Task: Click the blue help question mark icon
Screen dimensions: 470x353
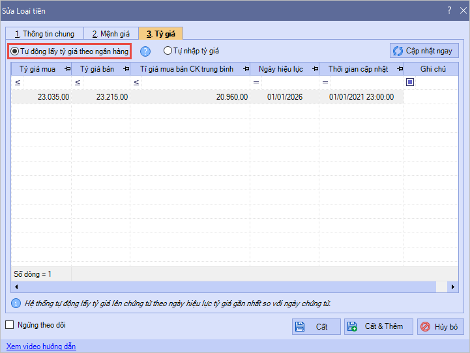Action: pos(145,51)
